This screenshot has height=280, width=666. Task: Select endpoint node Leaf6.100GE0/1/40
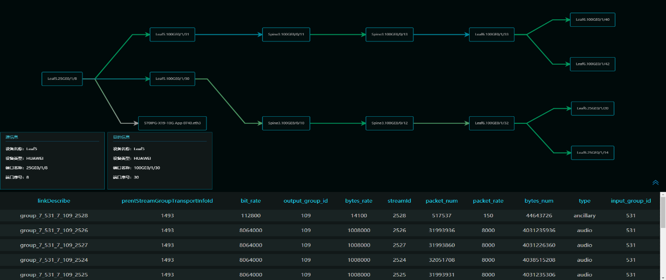(592, 20)
